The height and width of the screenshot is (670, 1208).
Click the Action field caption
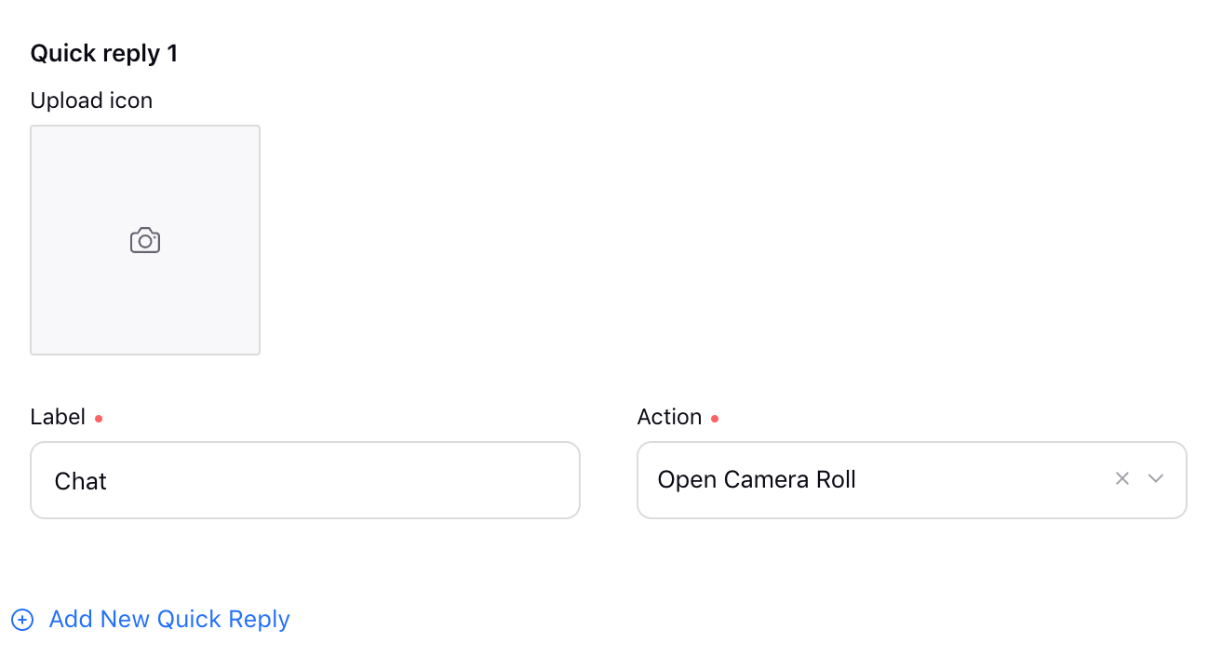(669, 417)
